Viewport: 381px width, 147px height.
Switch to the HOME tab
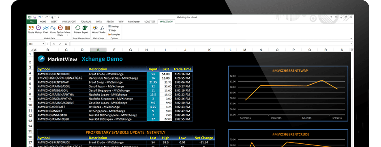[x=43, y=21]
